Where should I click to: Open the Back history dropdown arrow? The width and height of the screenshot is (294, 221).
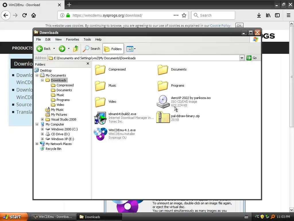[x=54, y=49]
